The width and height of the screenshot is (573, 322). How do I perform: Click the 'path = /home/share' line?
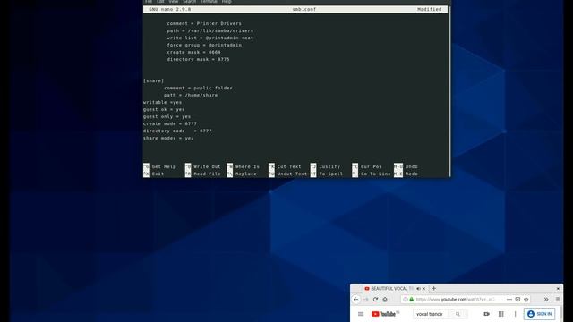pos(191,95)
